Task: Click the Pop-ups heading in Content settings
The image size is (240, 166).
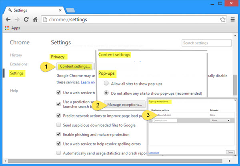Action: pyautogui.click(x=106, y=73)
